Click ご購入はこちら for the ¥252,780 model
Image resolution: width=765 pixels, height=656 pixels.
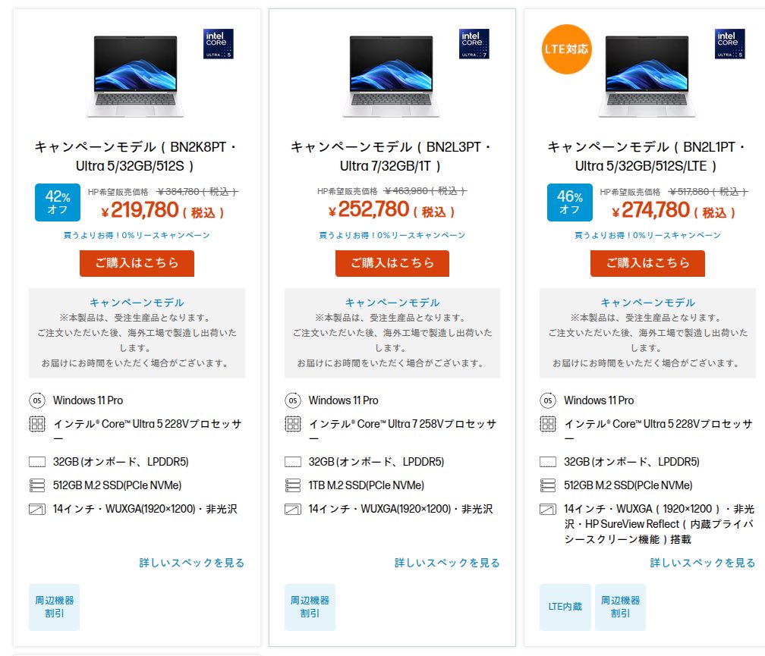(x=392, y=263)
